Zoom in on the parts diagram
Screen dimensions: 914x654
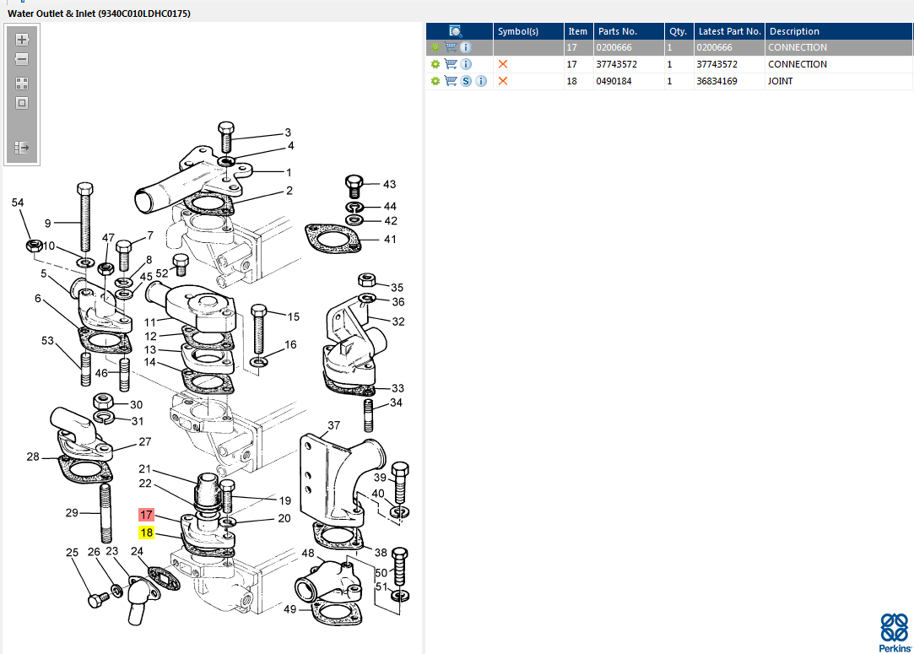(x=22, y=40)
